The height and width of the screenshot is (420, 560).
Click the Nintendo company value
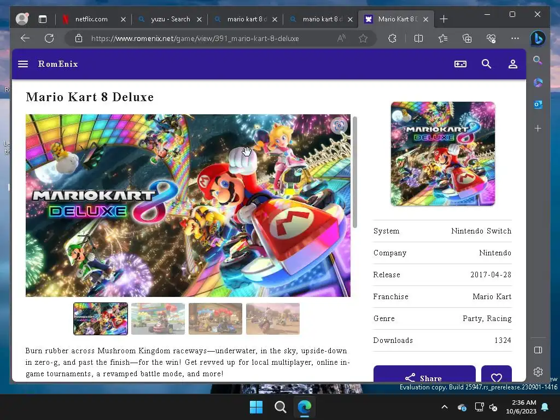(495, 253)
